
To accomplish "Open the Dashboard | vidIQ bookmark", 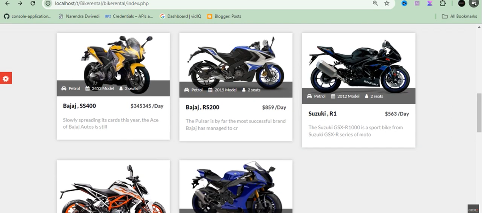I will (x=181, y=16).
